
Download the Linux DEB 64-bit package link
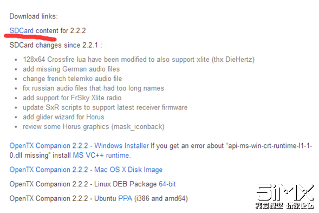coord(167,184)
